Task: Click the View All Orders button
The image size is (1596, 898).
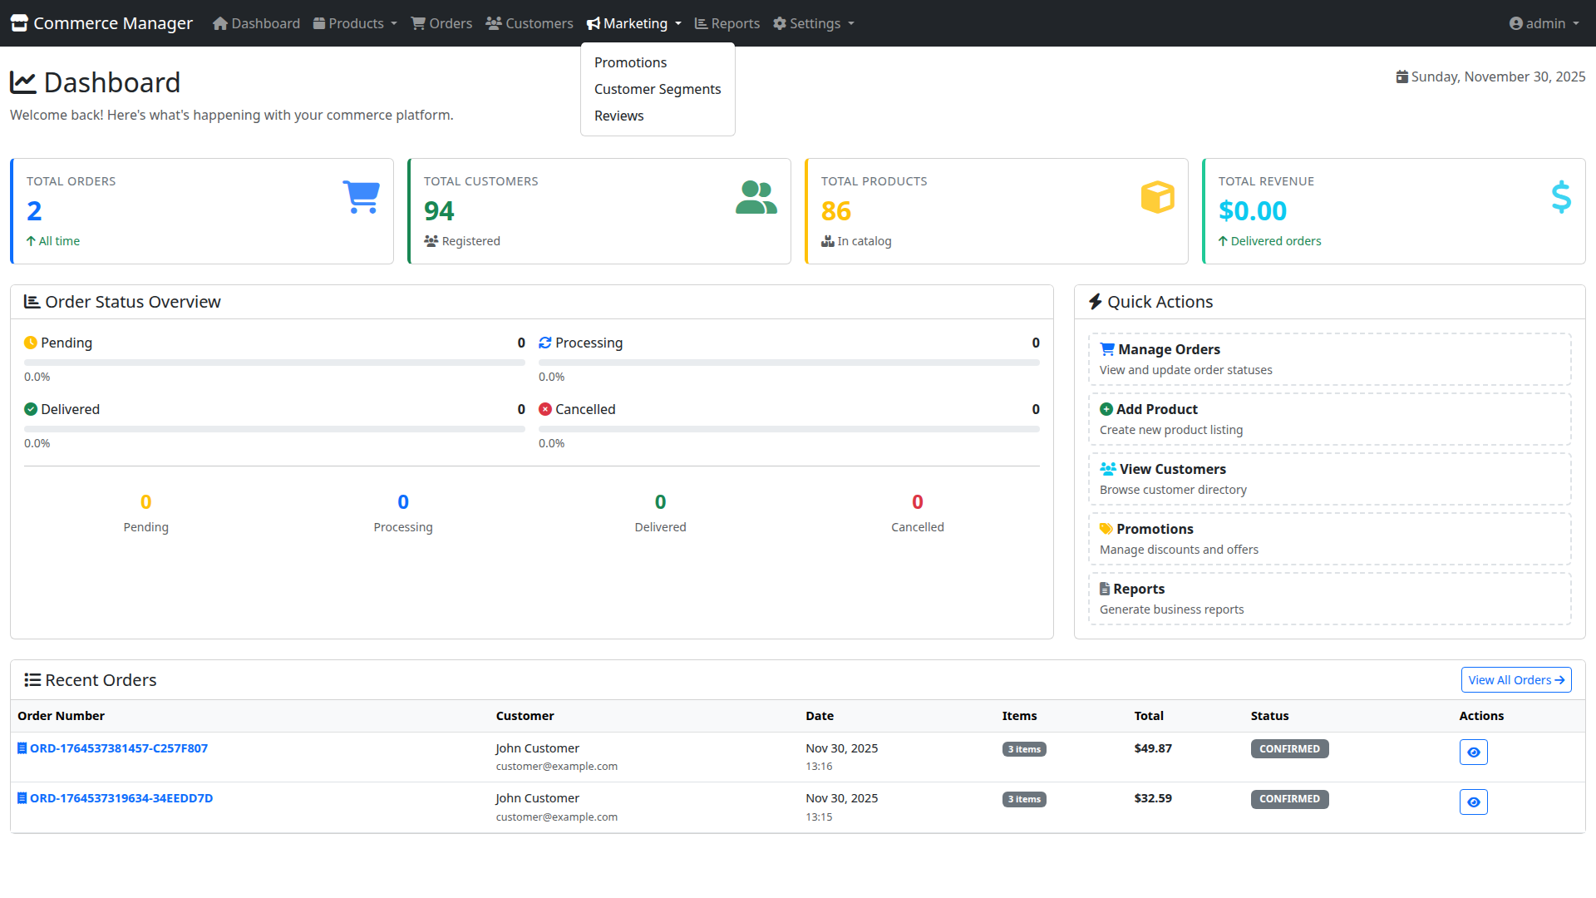Action: pos(1515,679)
